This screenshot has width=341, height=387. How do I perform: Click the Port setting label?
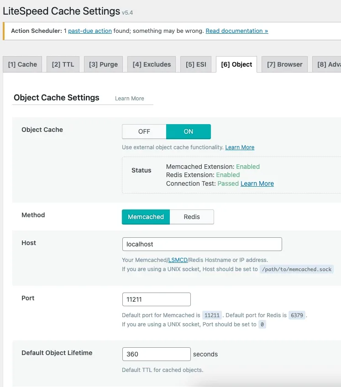tap(28, 298)
